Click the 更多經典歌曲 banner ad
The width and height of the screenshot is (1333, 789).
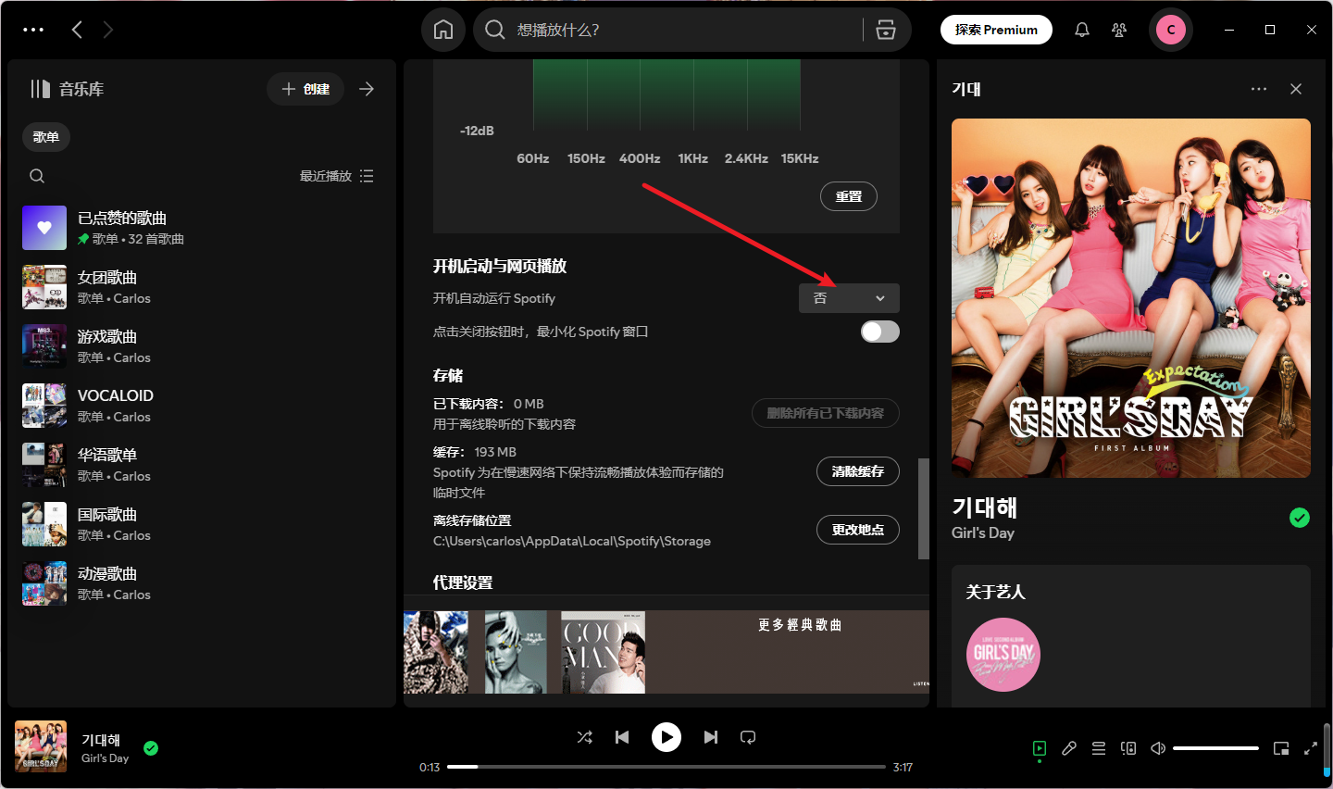pyautogui.click(x=666, y=652)
